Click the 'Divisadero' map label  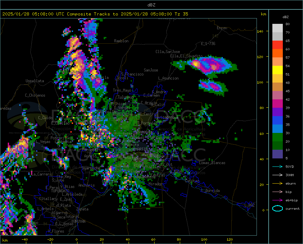pyautogui.click(x=164, y=117)
